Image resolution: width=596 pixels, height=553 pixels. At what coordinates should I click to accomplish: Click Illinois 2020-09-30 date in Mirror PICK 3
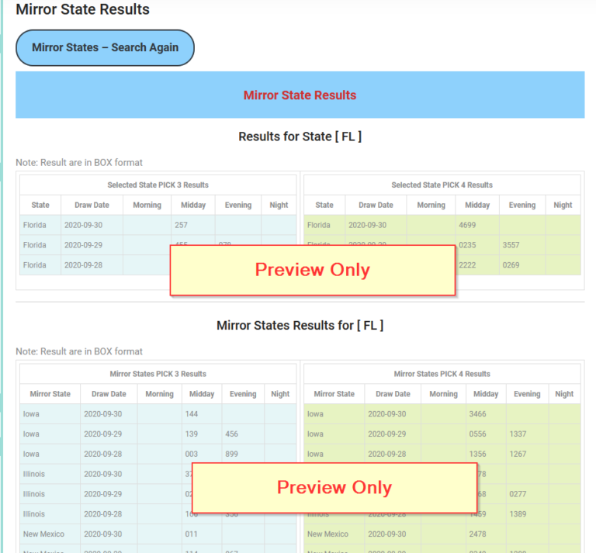point(103,474)
